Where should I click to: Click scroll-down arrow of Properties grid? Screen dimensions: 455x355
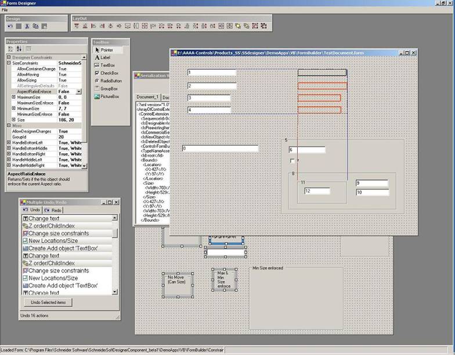pos(84,166)
